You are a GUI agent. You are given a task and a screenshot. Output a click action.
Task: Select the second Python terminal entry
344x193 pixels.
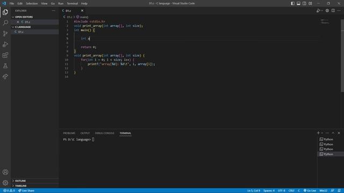click(x=331, y=144)
